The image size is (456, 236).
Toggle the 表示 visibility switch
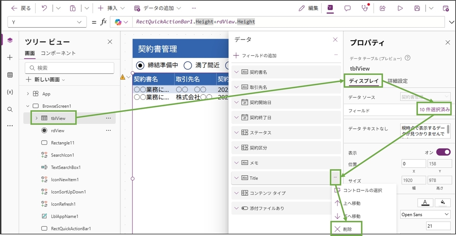coord(443,152)
